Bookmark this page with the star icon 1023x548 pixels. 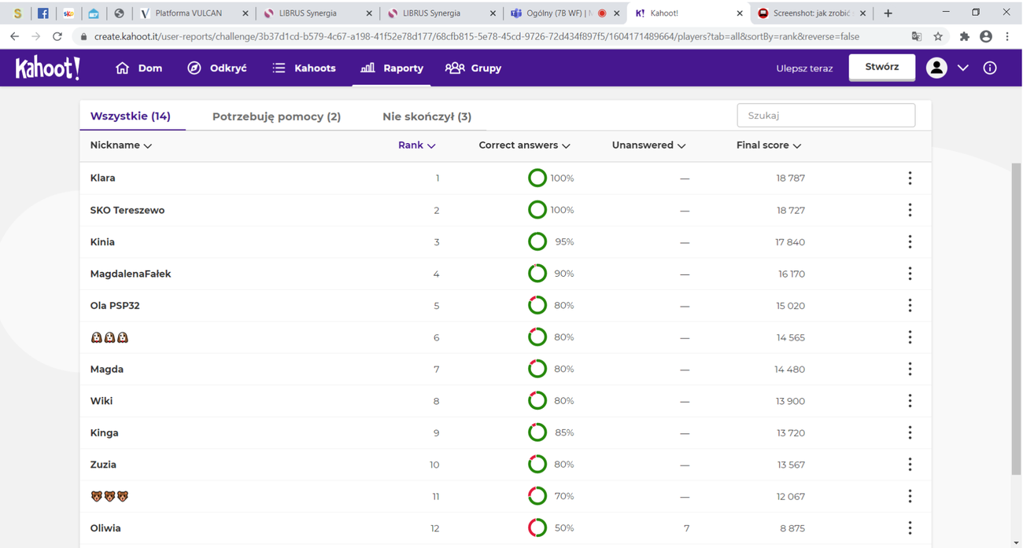click(938, 36)
